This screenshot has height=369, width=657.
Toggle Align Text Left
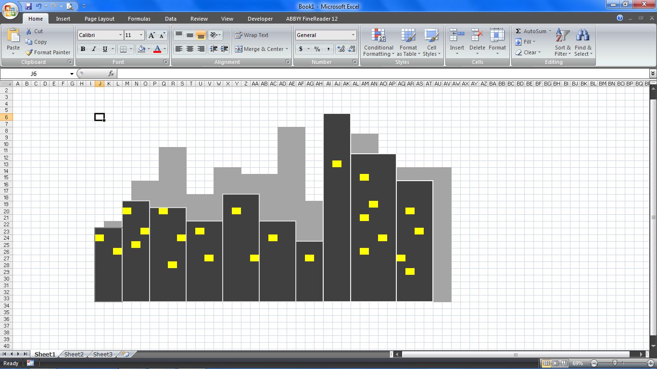[x=178, y=49]
